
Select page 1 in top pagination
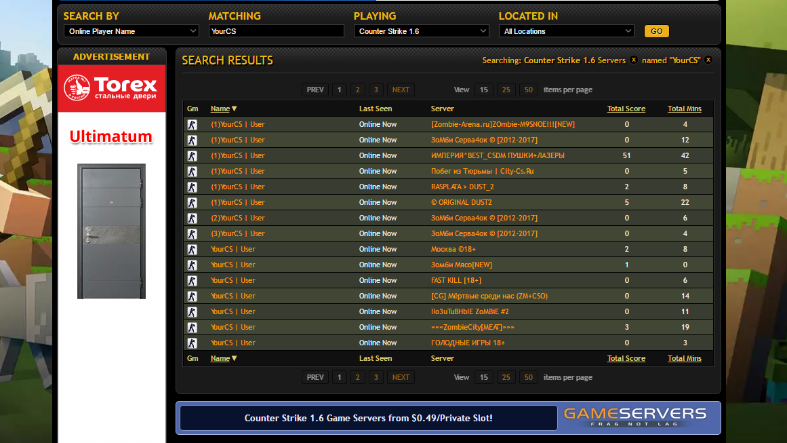340,90
